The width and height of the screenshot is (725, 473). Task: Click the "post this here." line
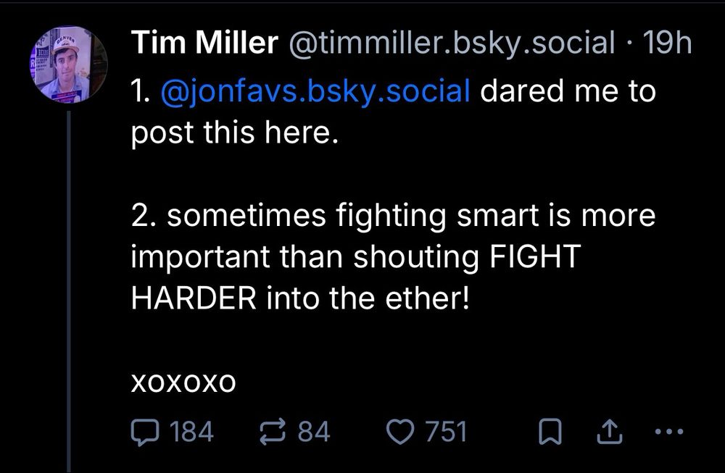click(235, 133)
